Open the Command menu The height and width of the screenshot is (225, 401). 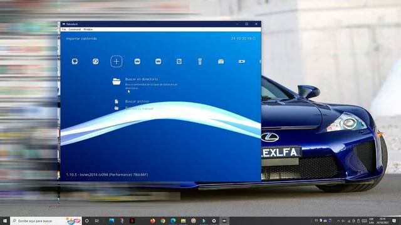pos(75,29)
